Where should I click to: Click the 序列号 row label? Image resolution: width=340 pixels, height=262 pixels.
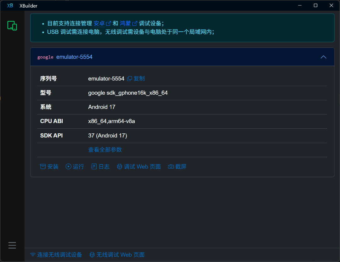[48, 78]
